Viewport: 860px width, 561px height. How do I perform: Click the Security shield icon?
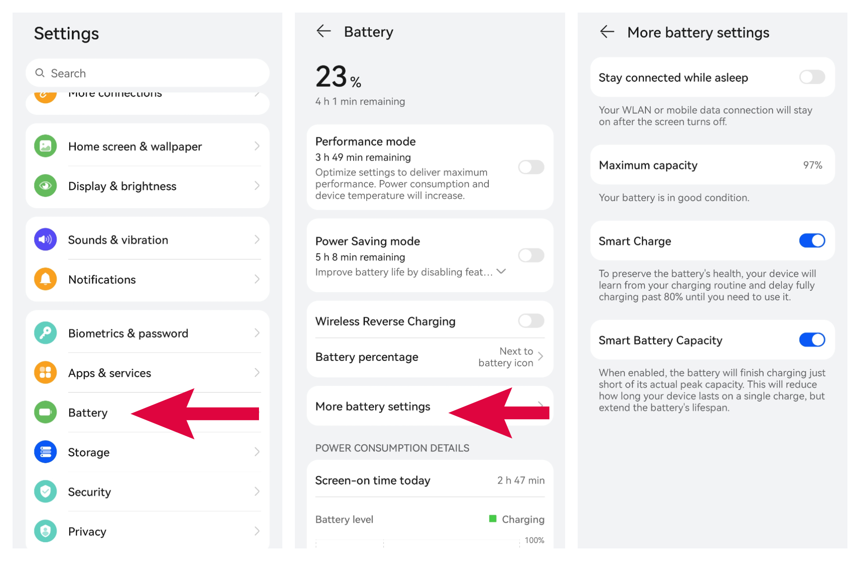coord(45,491)
